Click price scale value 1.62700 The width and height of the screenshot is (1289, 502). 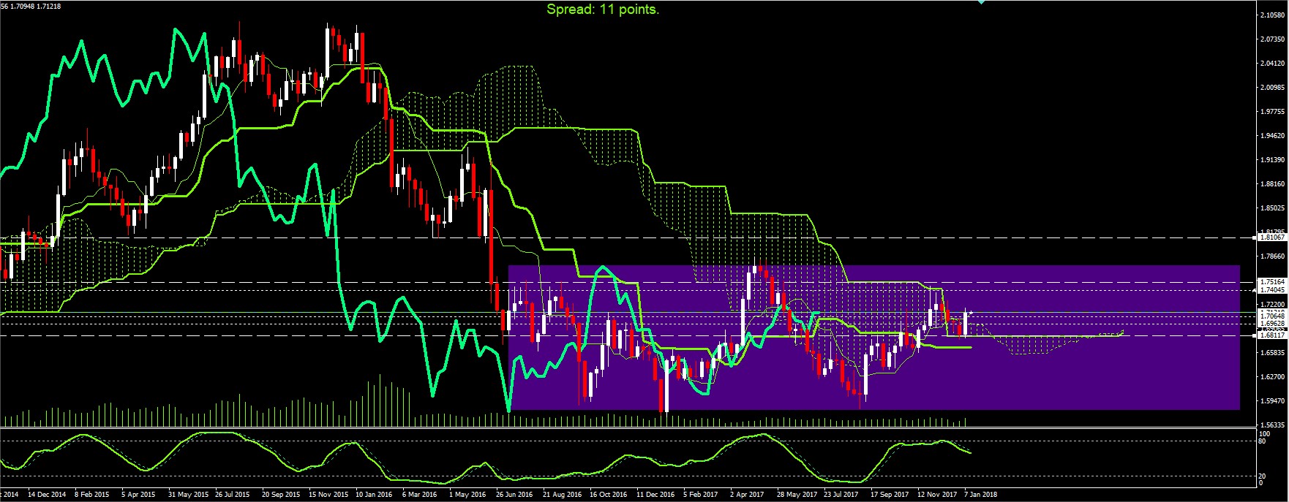[x=1273, y=377]
